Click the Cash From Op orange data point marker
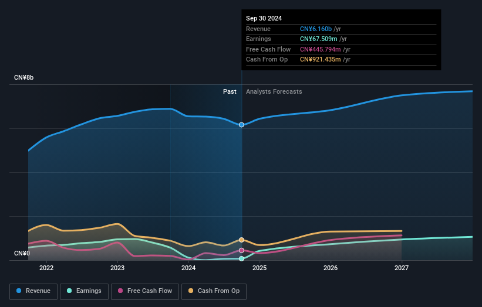Screen dimensions: 482x307 point(242,240)
